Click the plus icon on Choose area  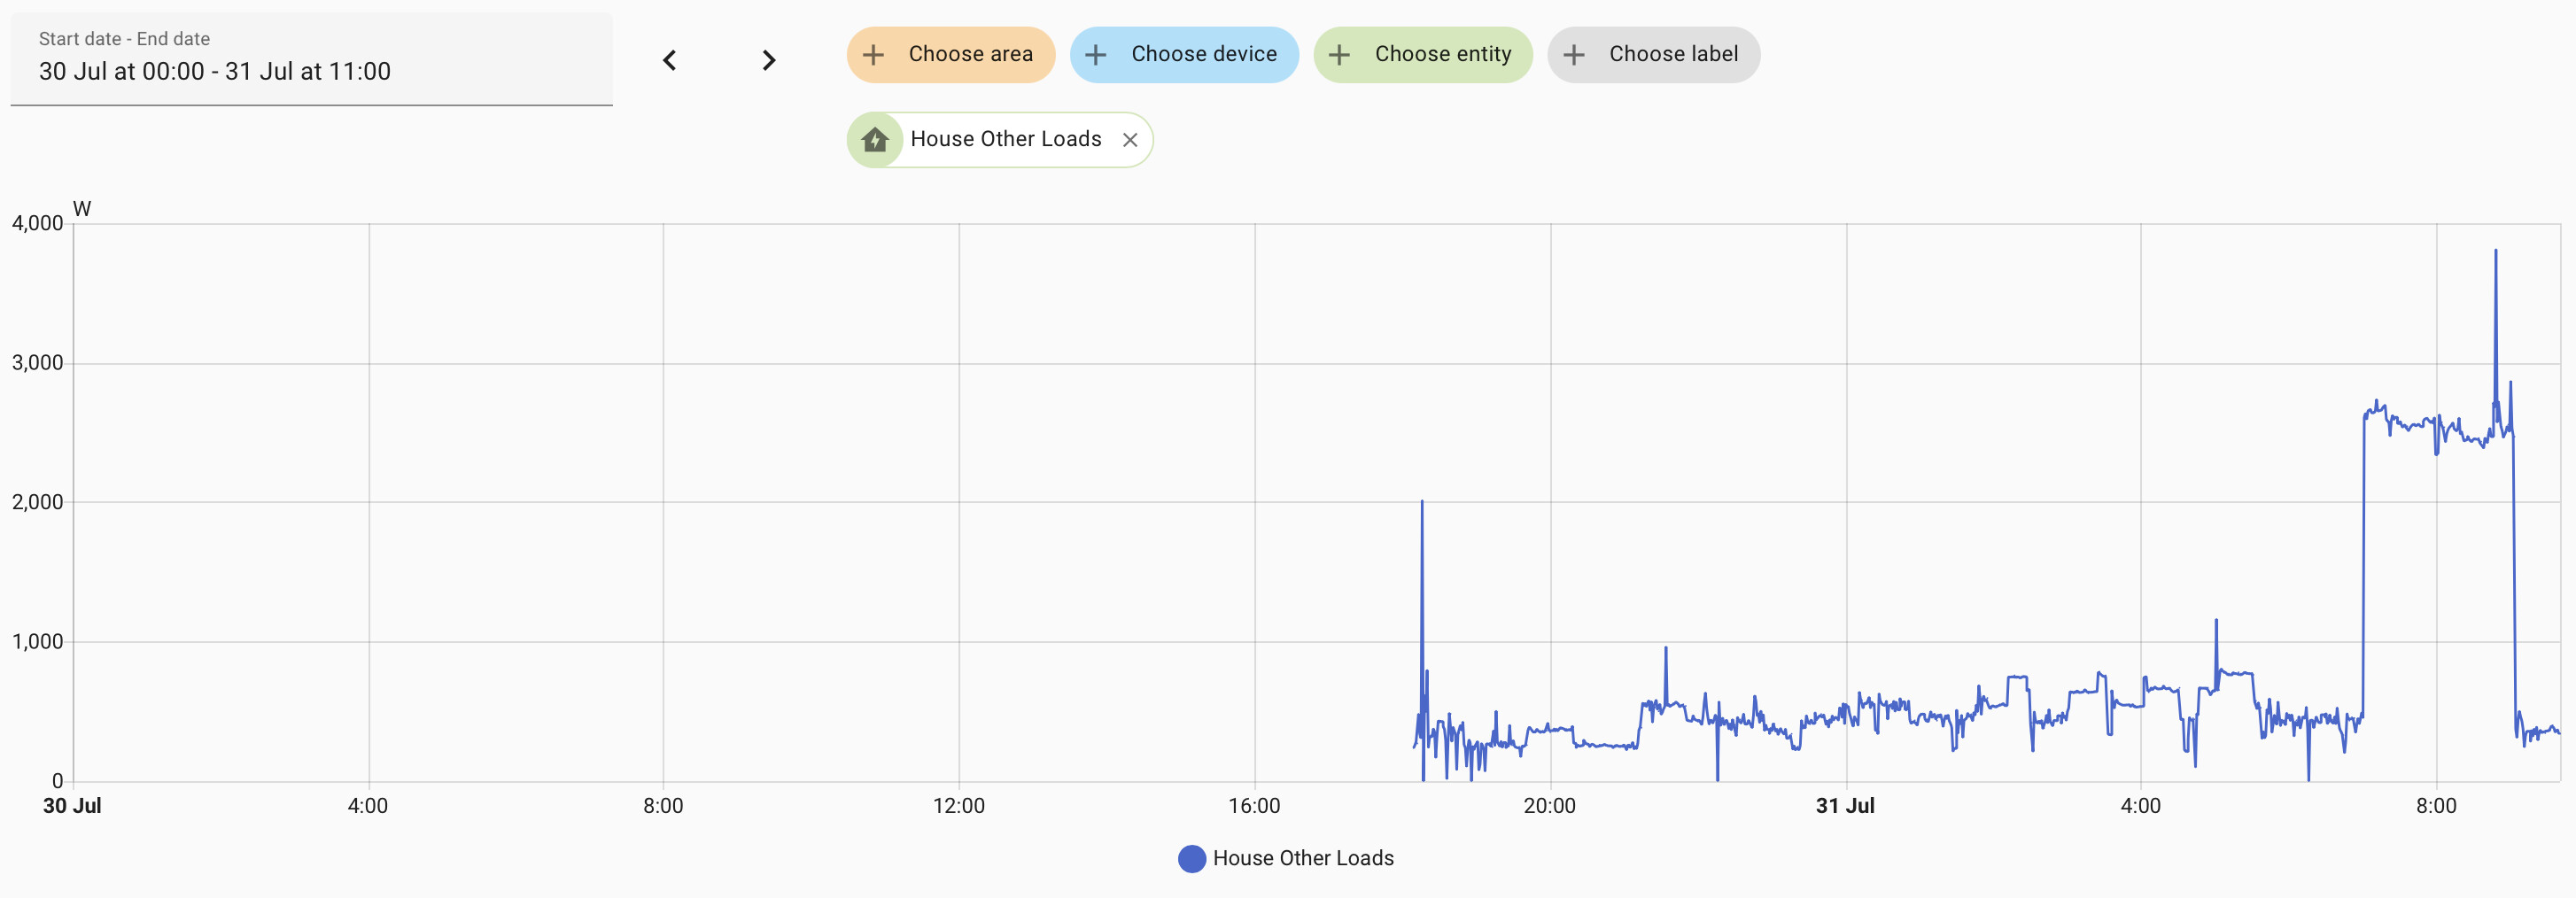873,55
